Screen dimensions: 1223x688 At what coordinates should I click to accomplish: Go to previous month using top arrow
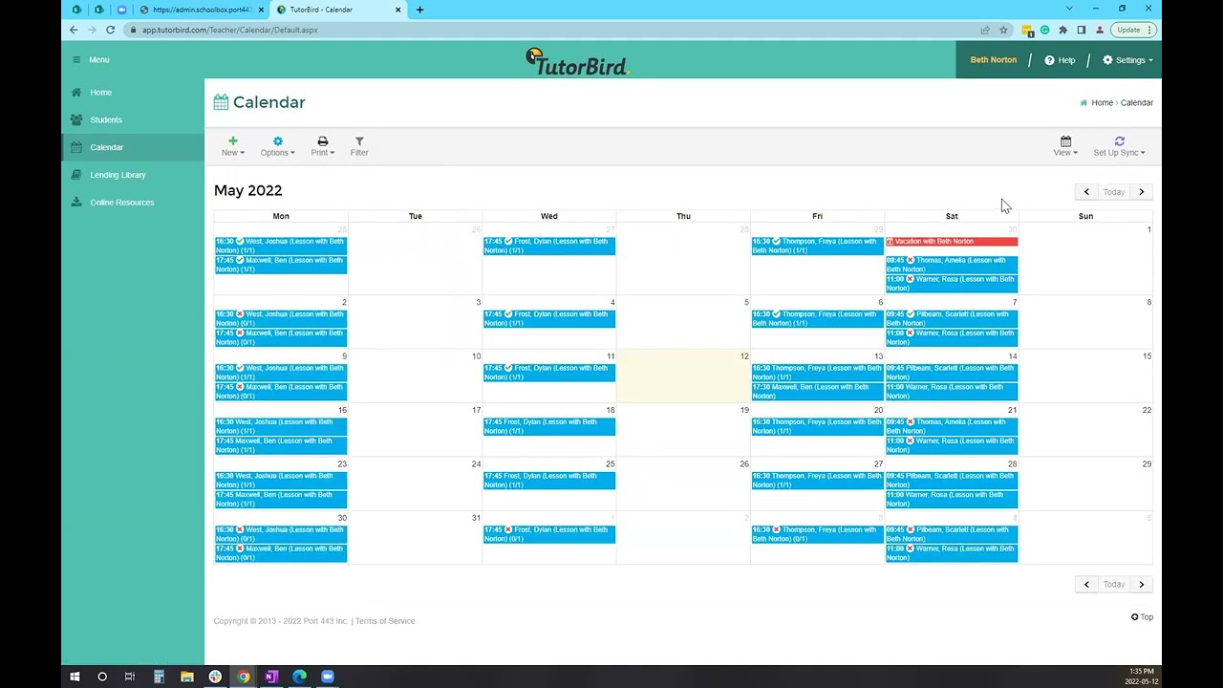[1086, 192]
